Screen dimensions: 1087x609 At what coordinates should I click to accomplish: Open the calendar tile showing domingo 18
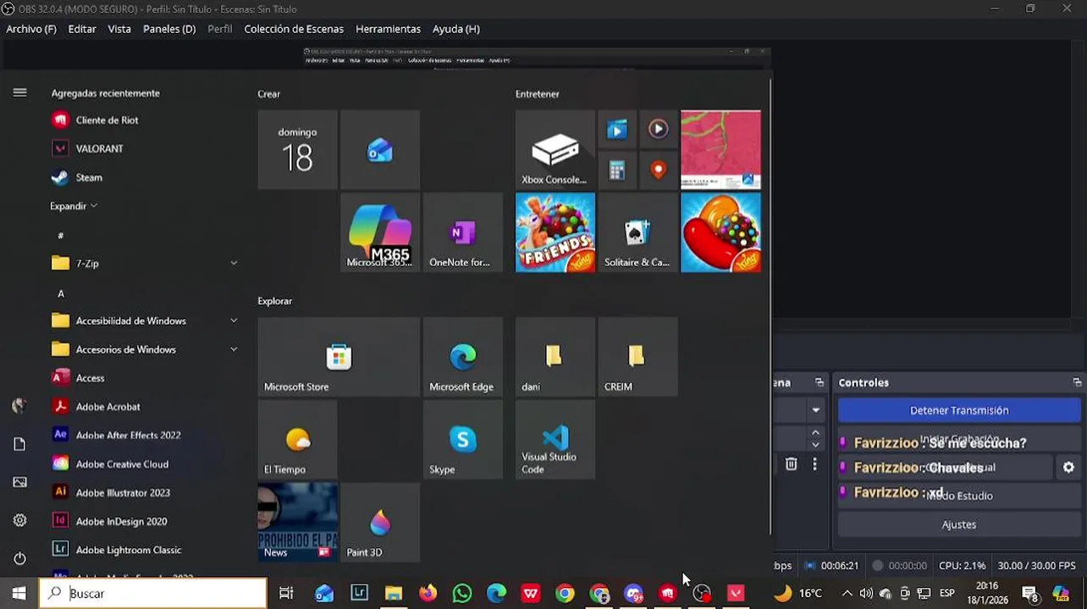click(297, 150)
